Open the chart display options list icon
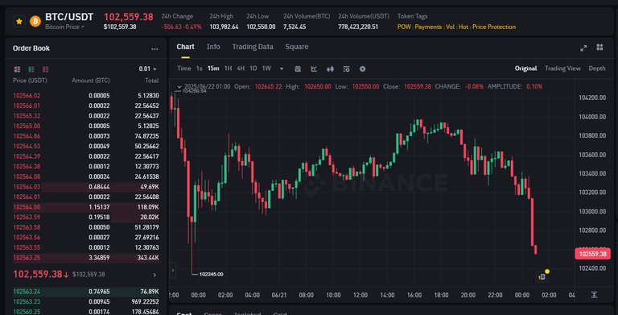Screen dimensions: 618x315 347,69
